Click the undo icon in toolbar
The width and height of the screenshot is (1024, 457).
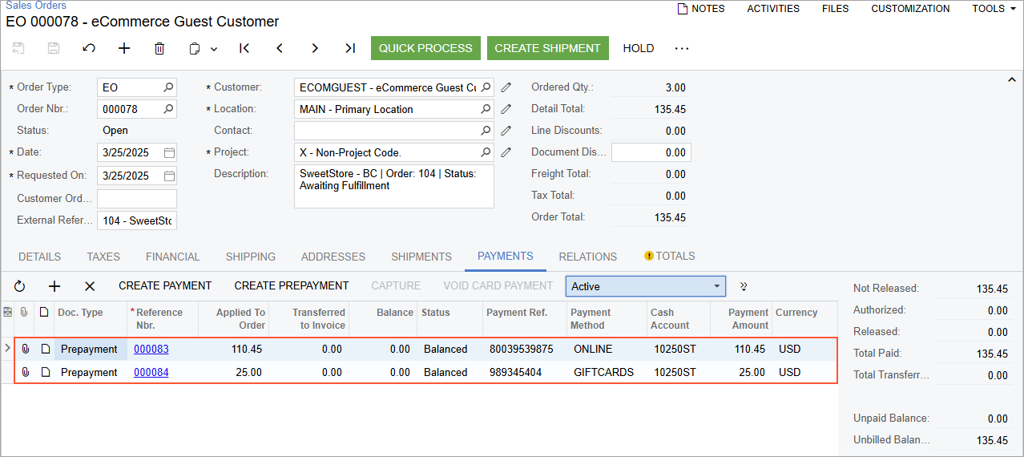tap(89, 48)
